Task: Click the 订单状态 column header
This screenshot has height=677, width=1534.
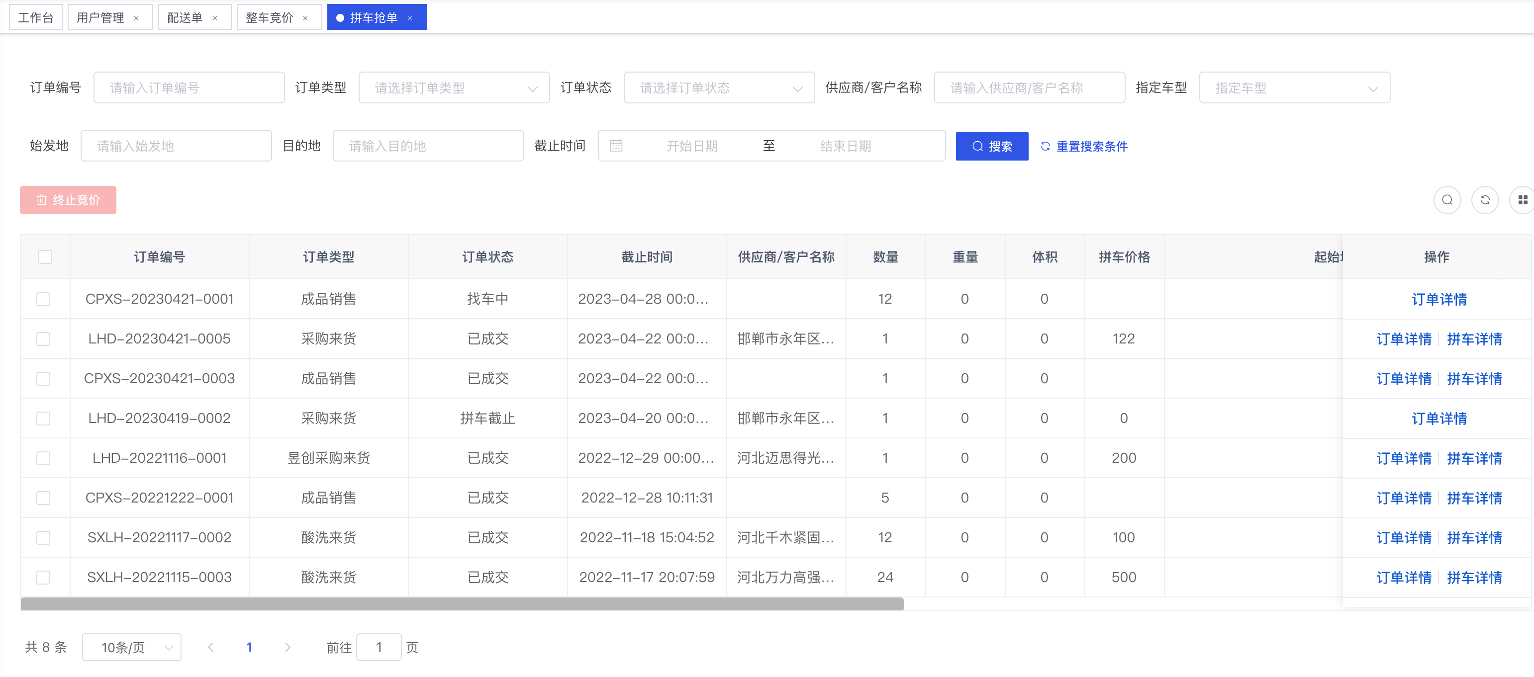Action: (x=488, y=257)
